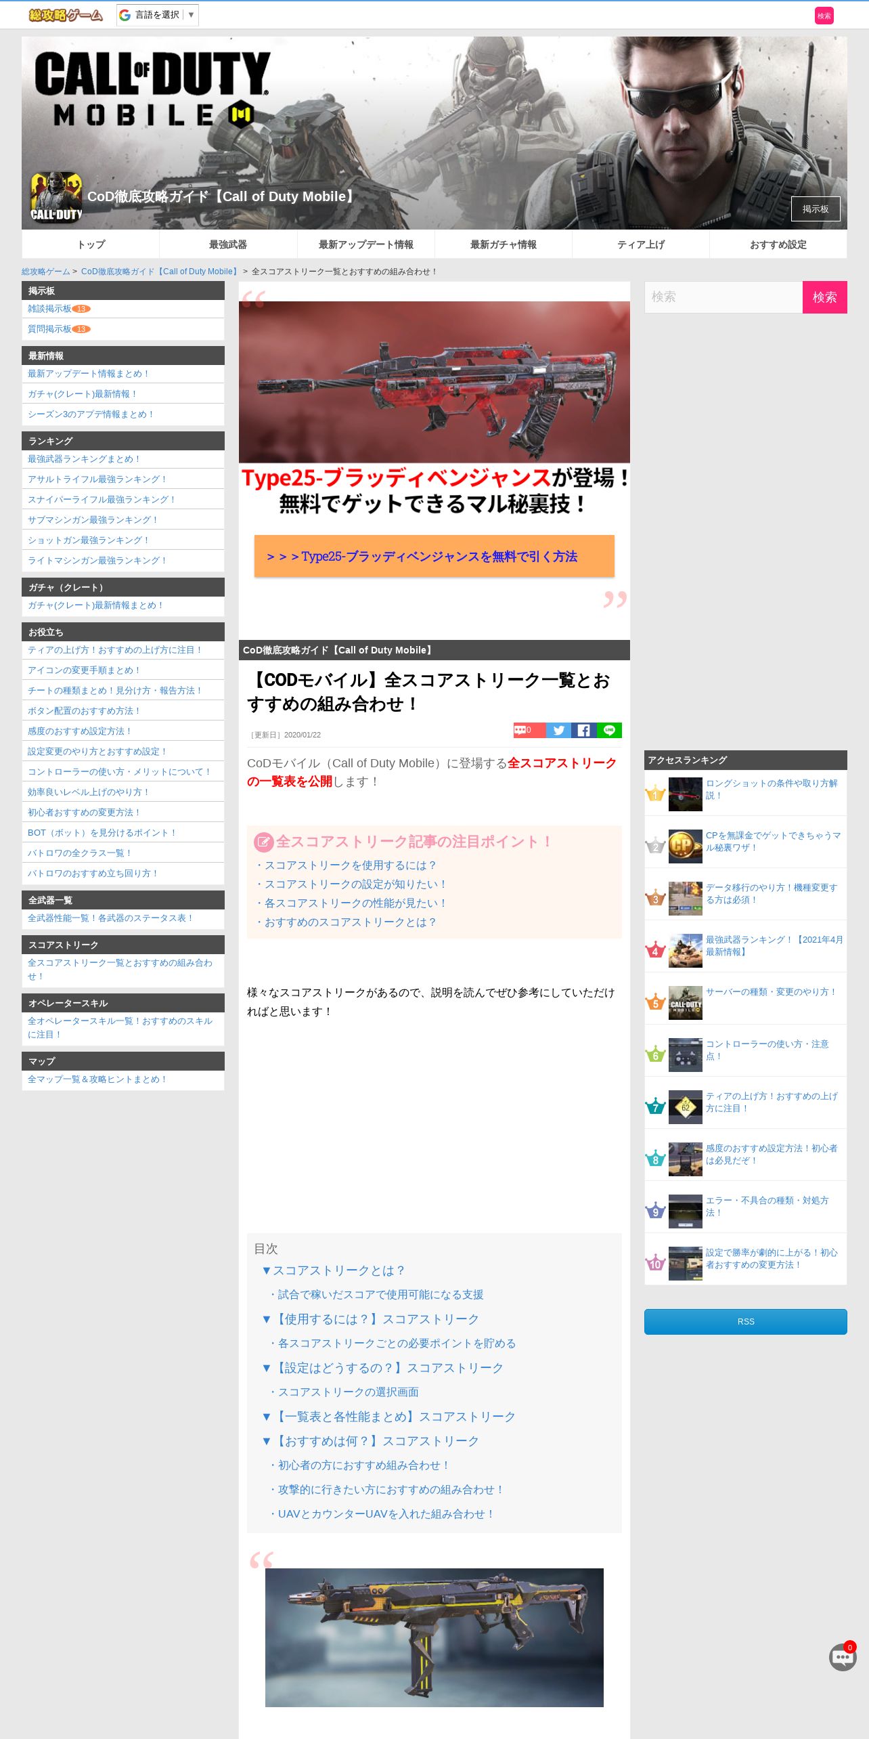Click rank 4 最強武器ランキング thumbnail
869x1739 pixels.
685,951
